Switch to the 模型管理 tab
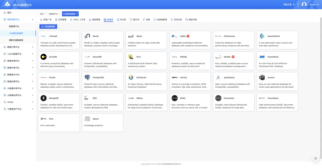This screenshot has width=322, height=168. [x=95, y=20]
